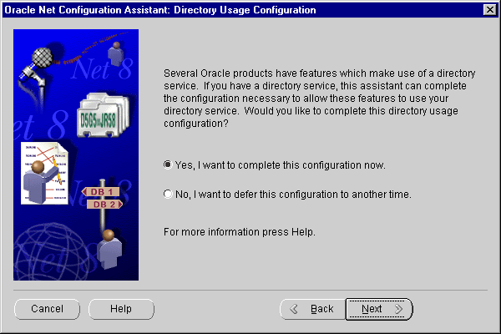Click the Cancel button
Image resolution: width=501 pixels, height=334 pixels.
pos(47,309)
